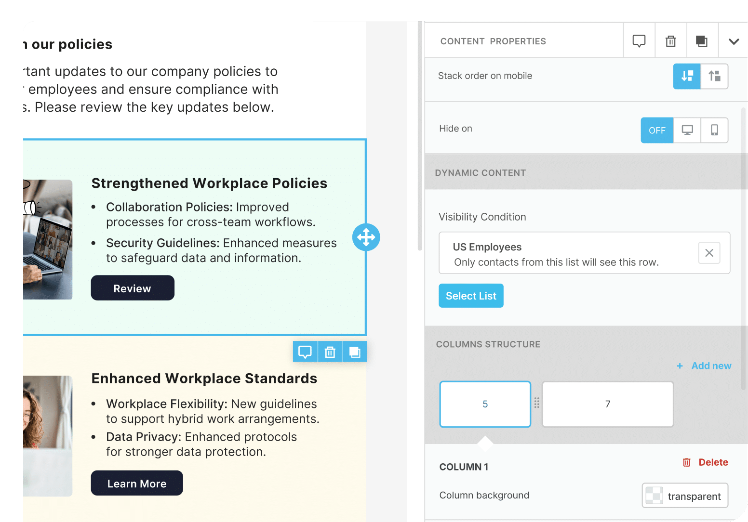Click the row comment icon in floating toolbar
The width and height of the screenshot is (748, 522).
pos(305,352)
